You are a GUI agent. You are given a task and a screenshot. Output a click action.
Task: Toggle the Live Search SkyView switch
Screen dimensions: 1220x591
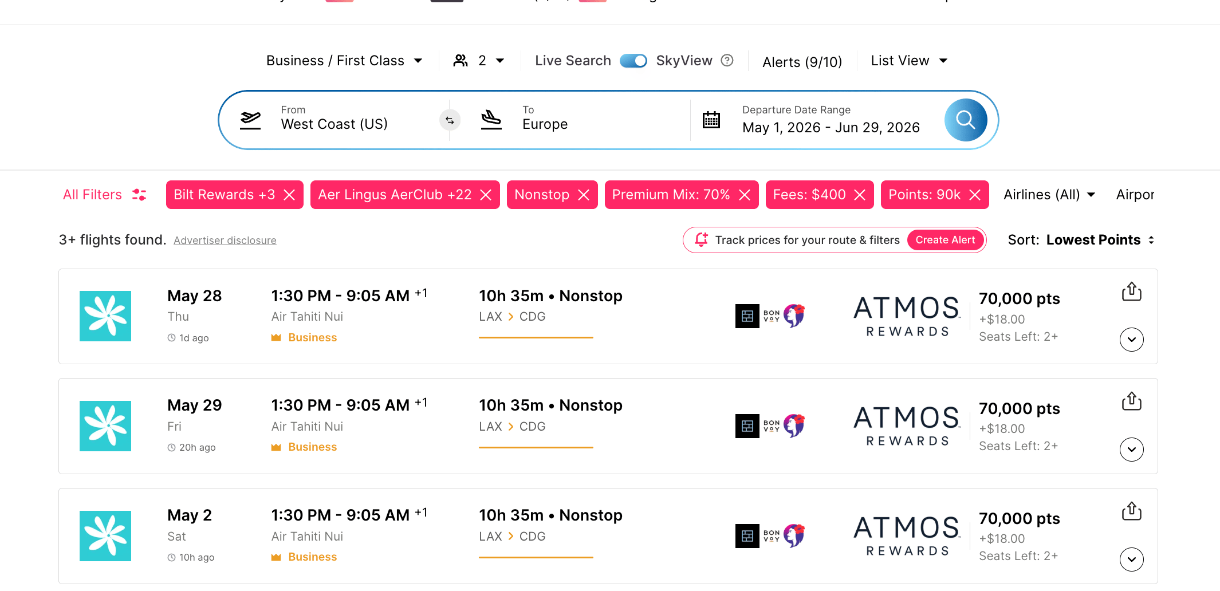pos(633,61)
